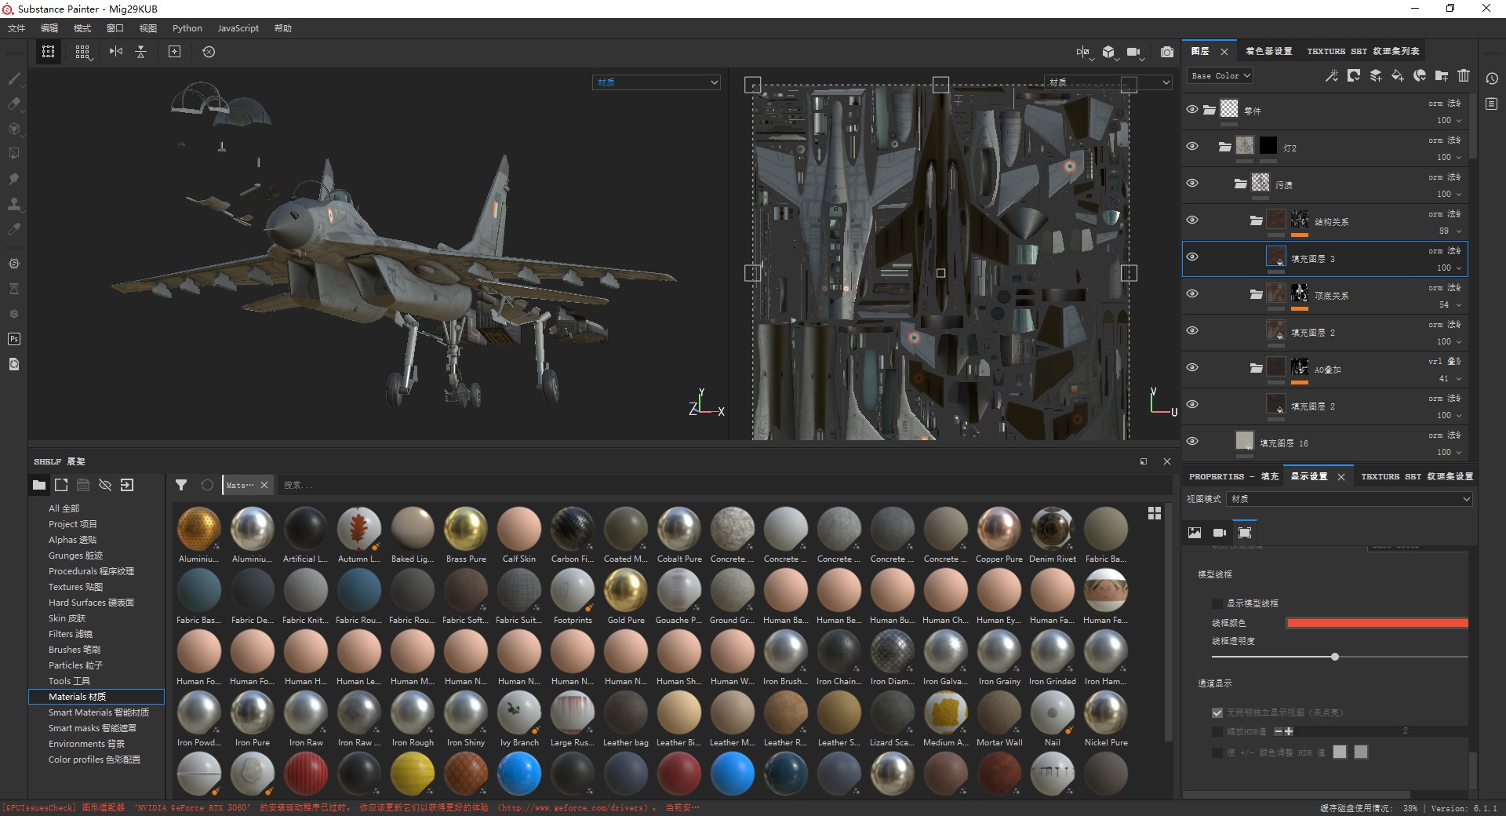Open the Python menu
Screen dimensions: 1506x816
pyautogui.click(x=187, y=28)
